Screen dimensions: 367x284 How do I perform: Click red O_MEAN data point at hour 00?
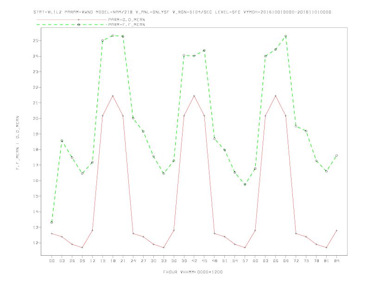[x=52, y=233]
